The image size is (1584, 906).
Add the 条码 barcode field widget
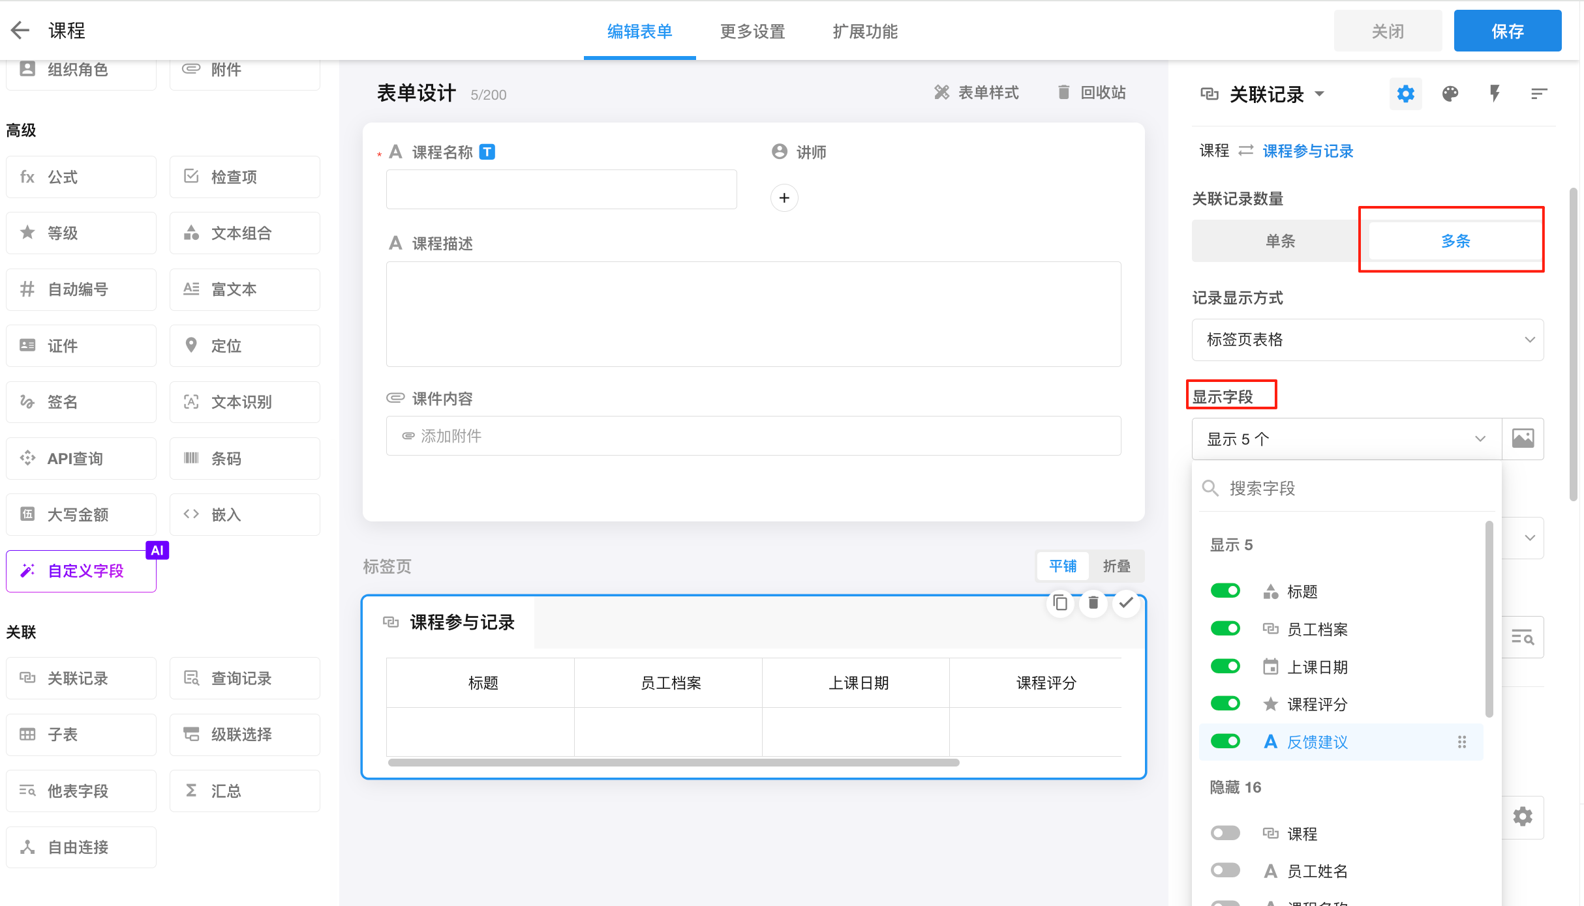[x=245, y=458]
